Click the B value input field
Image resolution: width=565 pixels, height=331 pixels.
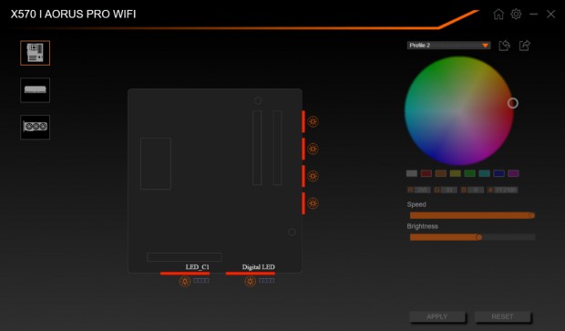click(476, 190)
